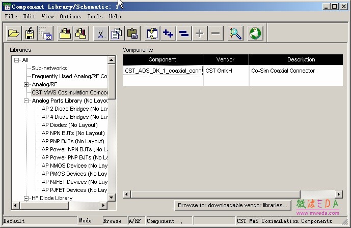Image resolution: width=351 pixels, height=228 pixels.
Task: Click the magnifier Find component icon
Action: pos(235,33)
